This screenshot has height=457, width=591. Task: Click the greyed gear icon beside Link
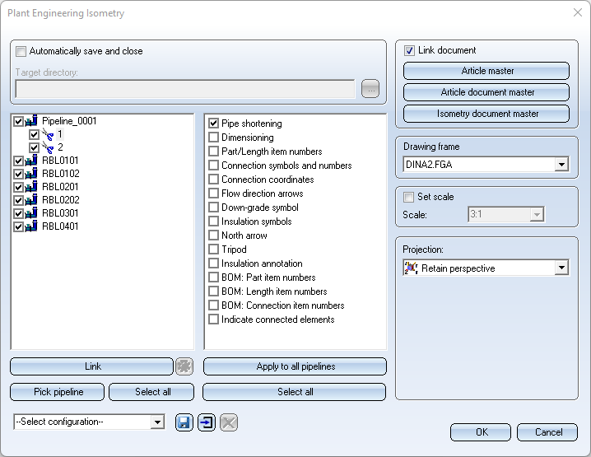[184, 366]
